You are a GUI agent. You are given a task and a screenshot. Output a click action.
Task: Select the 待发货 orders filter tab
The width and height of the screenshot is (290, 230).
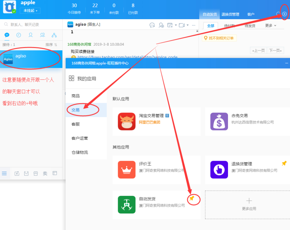(x=250, y=26)
